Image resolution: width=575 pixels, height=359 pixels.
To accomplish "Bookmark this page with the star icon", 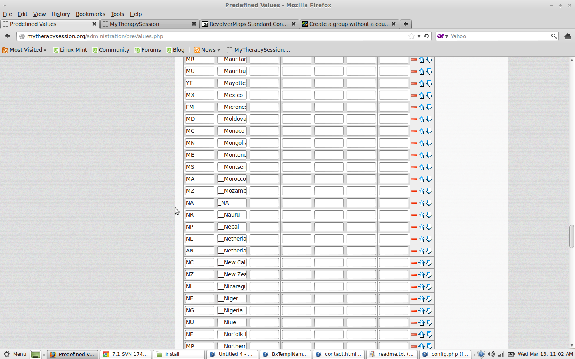I will point(412,36).
